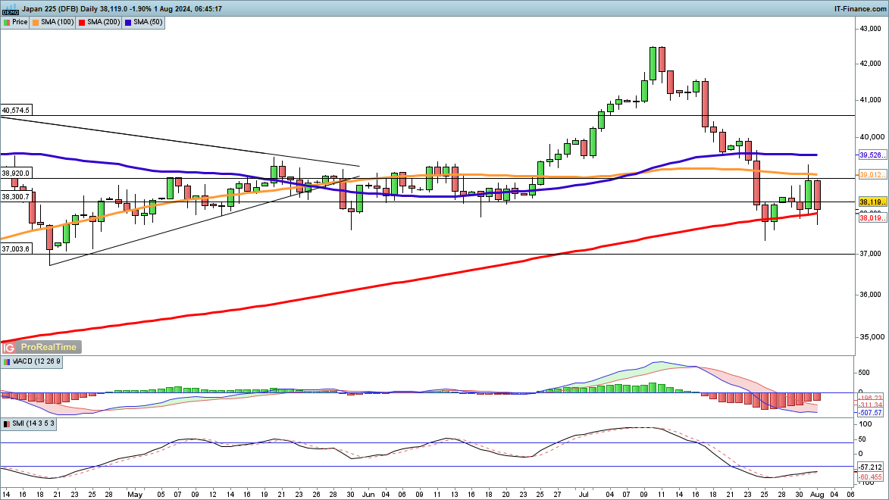Open the SMA (50) indicator label
This screenshot has width=889, height=500.
coord(149,22)
